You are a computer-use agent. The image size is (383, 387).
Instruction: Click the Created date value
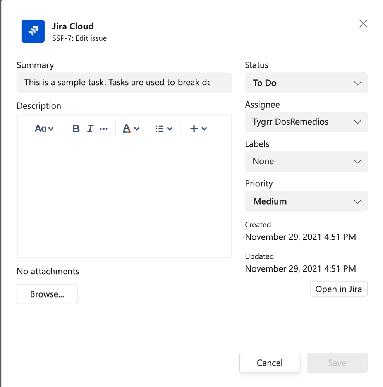[301, 237]
